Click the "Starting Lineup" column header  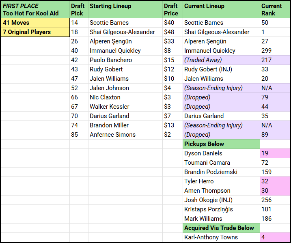tap(125, 10)
